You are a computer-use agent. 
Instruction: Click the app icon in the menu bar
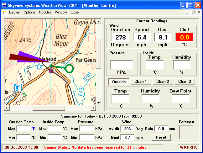click(5, 12)
